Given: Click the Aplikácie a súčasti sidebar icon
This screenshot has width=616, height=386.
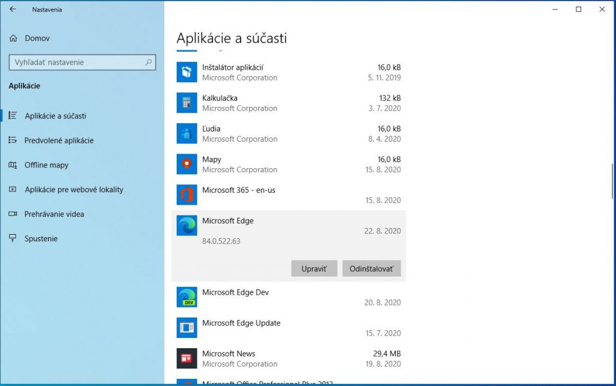Looking at the screenshot, I should click(x=13, y=116).
